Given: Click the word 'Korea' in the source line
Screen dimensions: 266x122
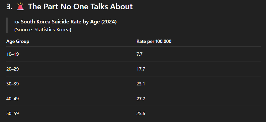Looking at the screenshot, I should (64, 30).
